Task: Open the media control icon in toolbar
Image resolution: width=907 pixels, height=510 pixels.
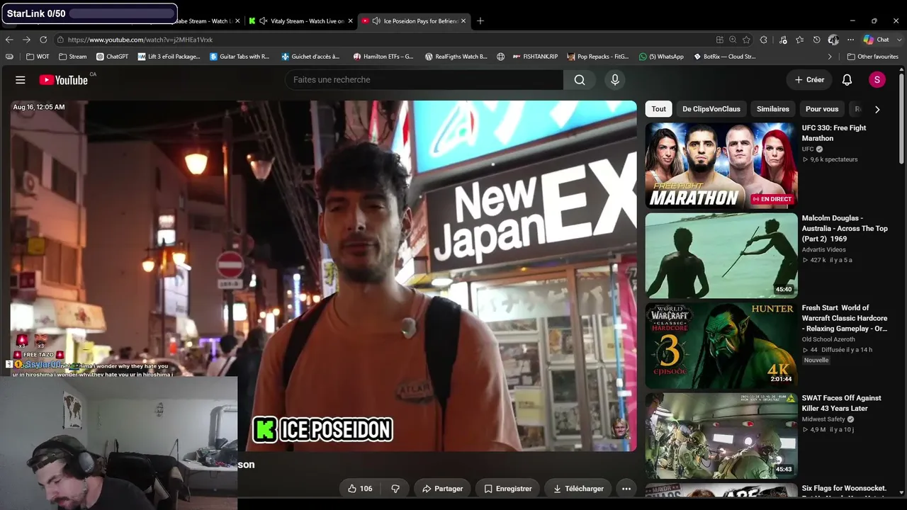Action: click(783, 40)
